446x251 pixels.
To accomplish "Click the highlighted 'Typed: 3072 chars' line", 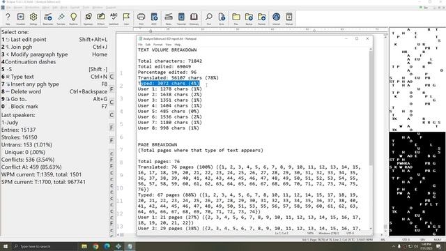I will 169,84.
